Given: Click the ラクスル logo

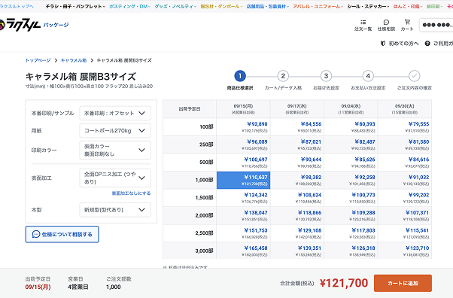Looking at the screenshot, I should pos(20,25).
